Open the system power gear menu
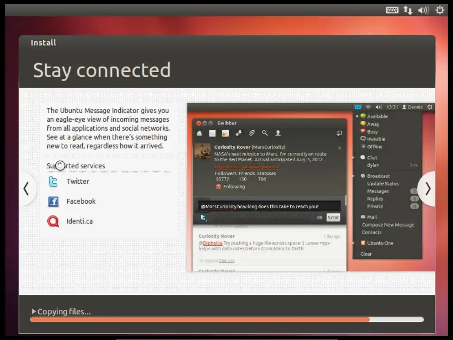Screen dimensions: 453x340 click(440, 10)
